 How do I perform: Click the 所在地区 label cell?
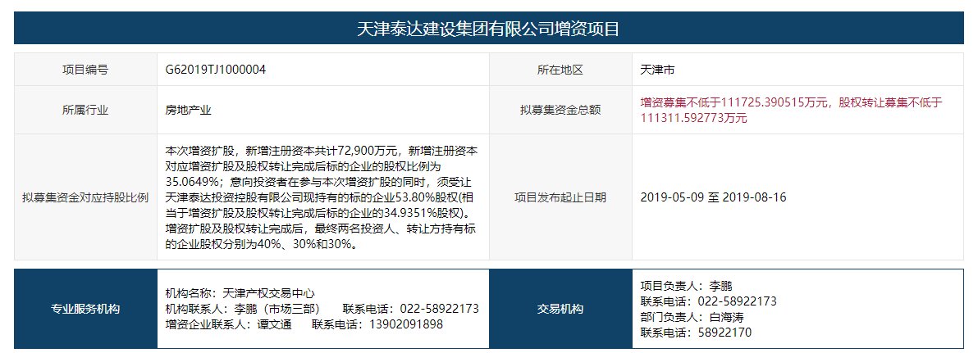(x=560, y=70)
